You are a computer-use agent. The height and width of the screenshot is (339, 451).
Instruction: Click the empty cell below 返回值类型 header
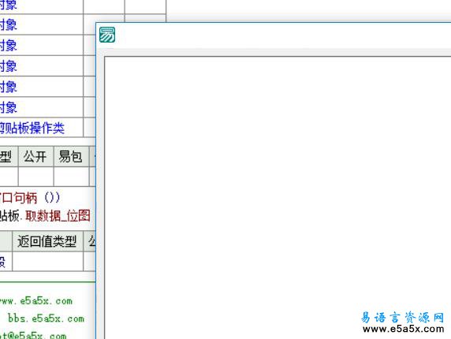point(47,261)
